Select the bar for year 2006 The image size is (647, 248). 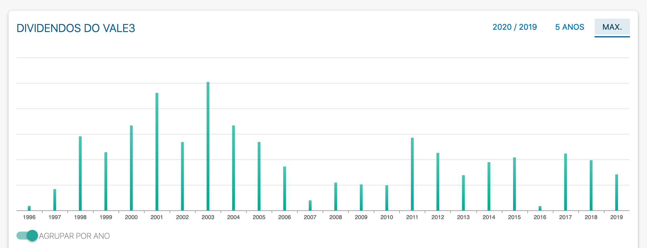point(284,189)
